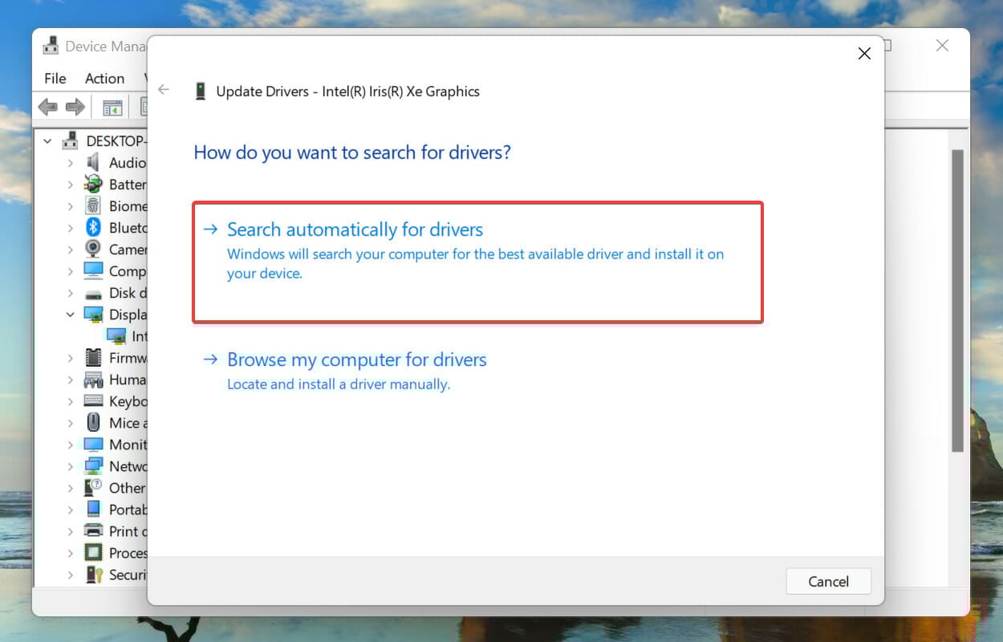
Task: Select the Batteries icon
Action: pos(94,185)
